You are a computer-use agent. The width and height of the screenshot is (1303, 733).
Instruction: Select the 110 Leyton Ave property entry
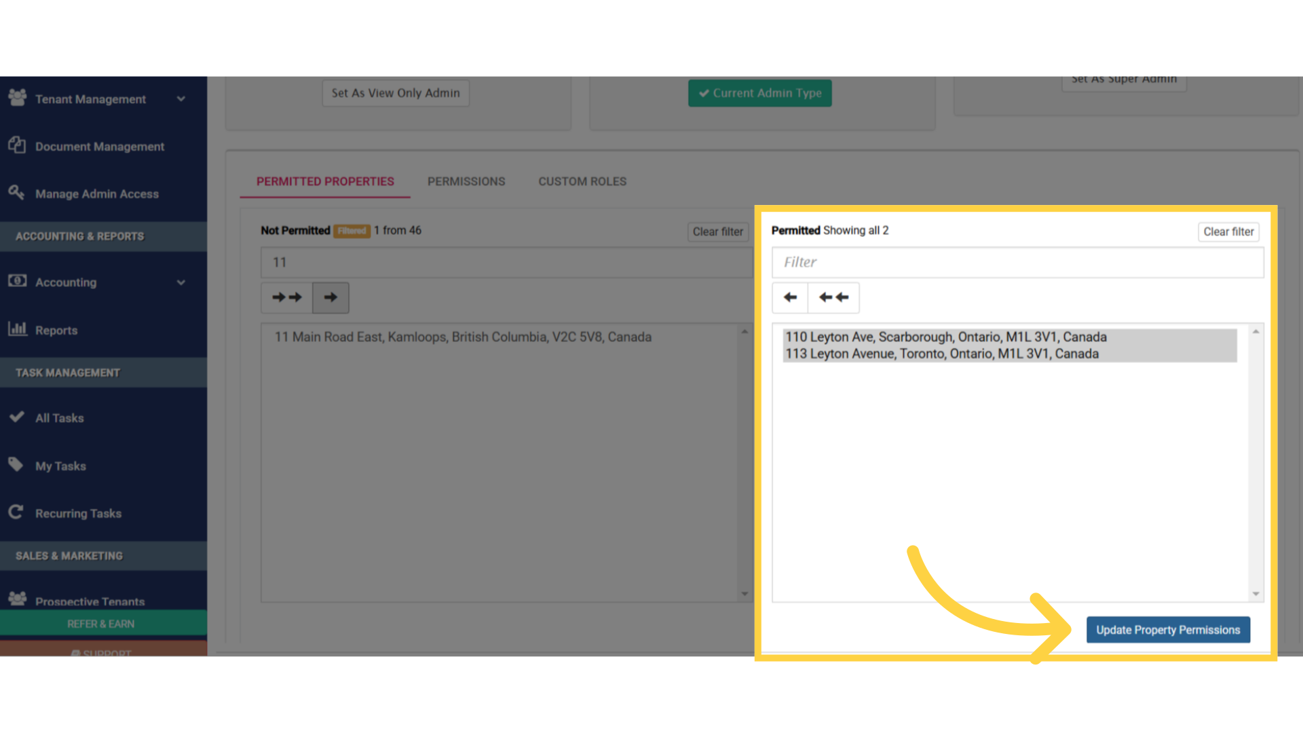[x=945, y=337]
